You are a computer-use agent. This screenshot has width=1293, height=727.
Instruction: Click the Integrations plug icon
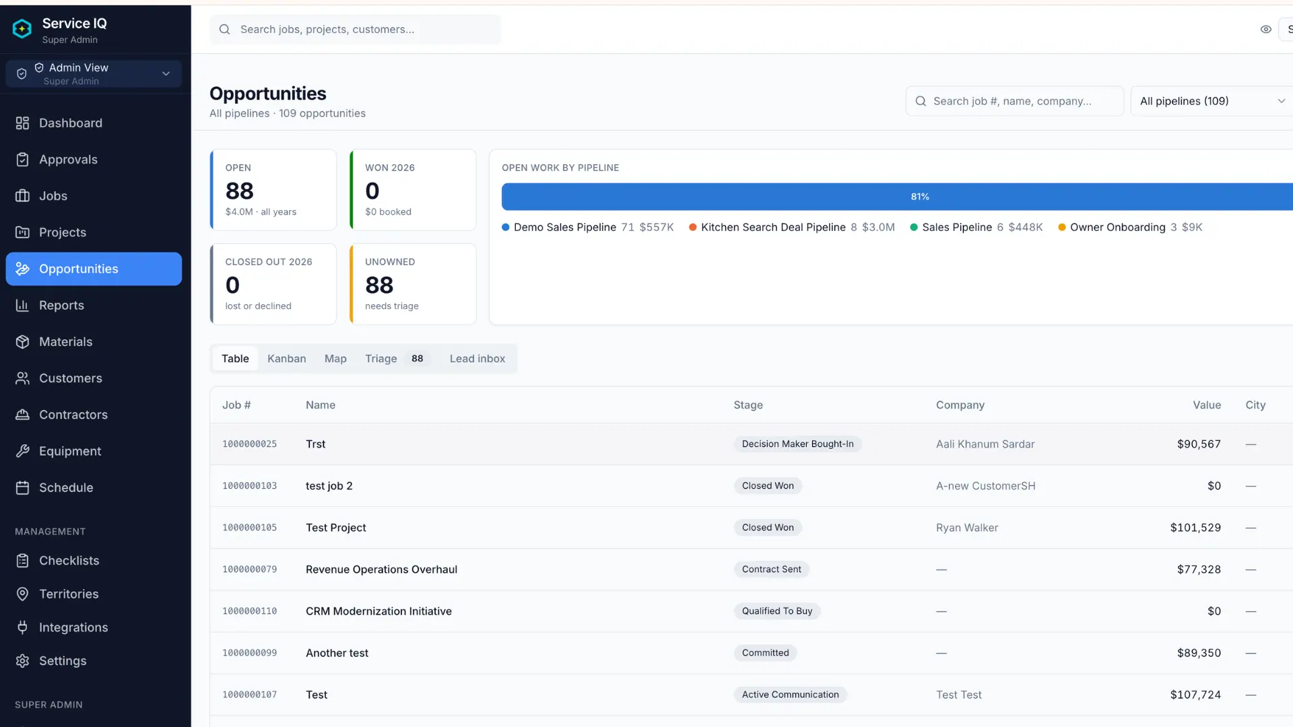click(x=22, y=627)
